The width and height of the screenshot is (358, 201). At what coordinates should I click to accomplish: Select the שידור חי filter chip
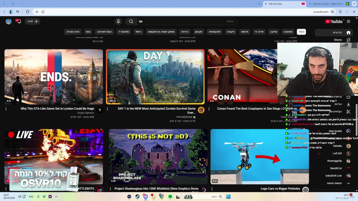pyautogui.click(x=259, y=32)
